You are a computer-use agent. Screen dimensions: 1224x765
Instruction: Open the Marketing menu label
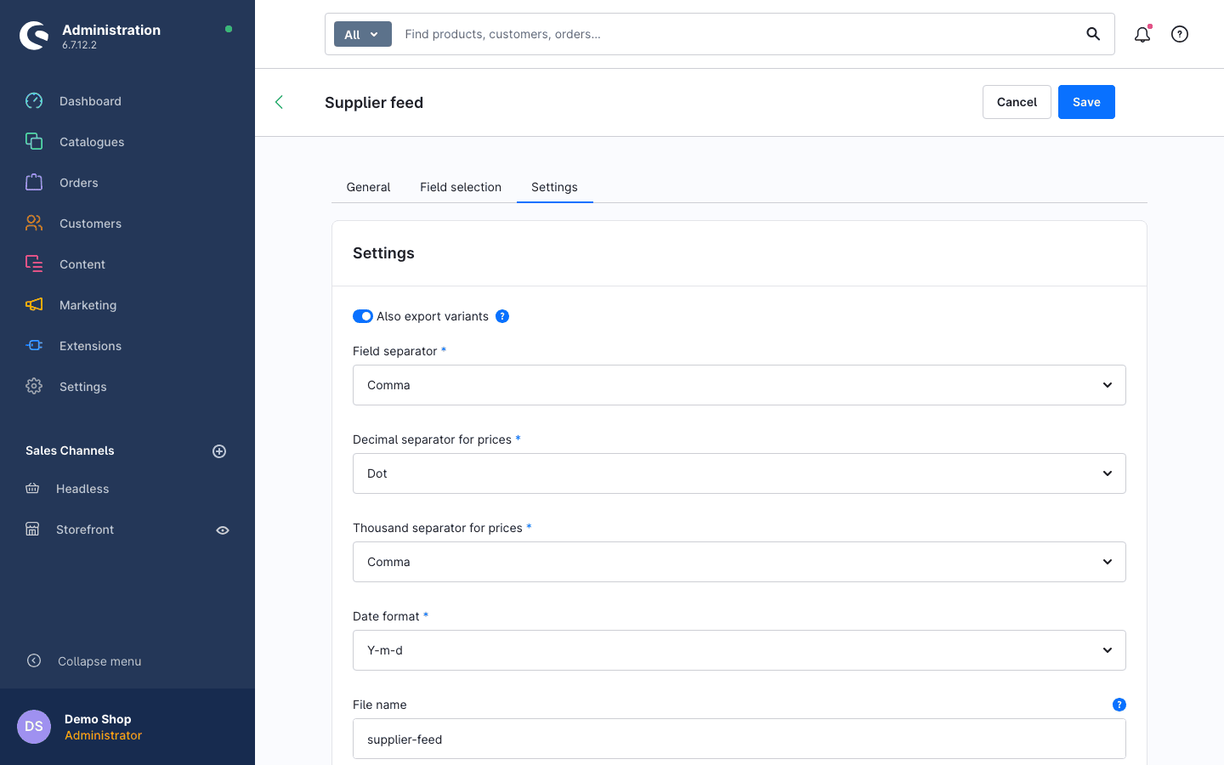[x=88, y=305]
